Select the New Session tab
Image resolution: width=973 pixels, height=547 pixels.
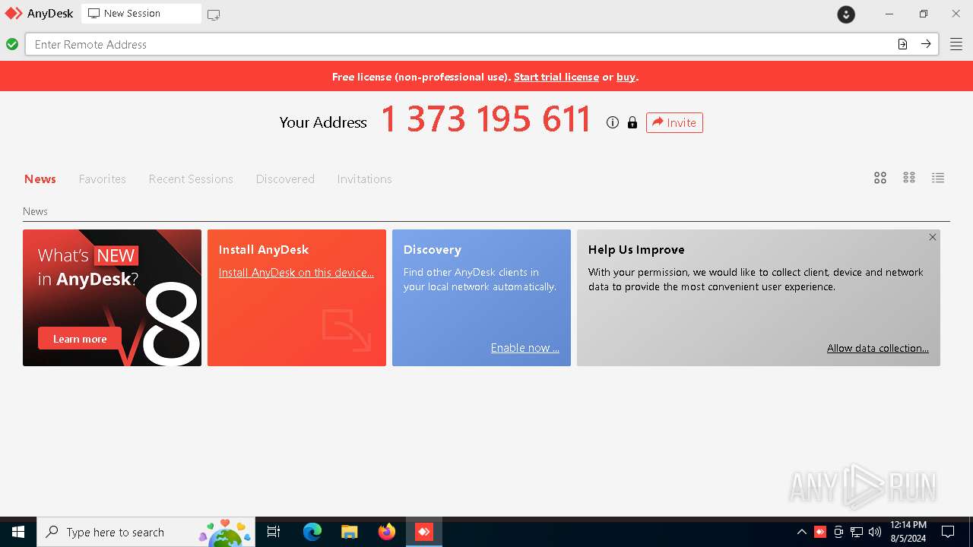coord(141,14)
